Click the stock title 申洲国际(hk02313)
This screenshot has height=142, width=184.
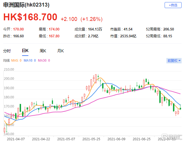(26, 5)
